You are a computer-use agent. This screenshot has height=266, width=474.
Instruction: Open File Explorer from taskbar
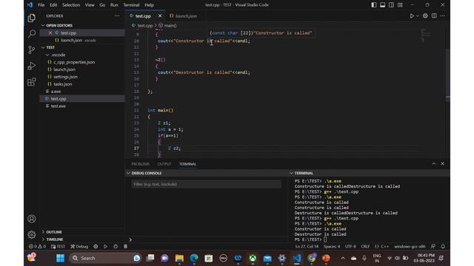point(179,258)
